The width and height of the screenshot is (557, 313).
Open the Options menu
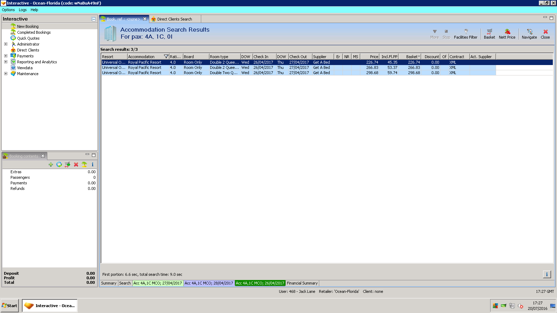coord(8,10)
